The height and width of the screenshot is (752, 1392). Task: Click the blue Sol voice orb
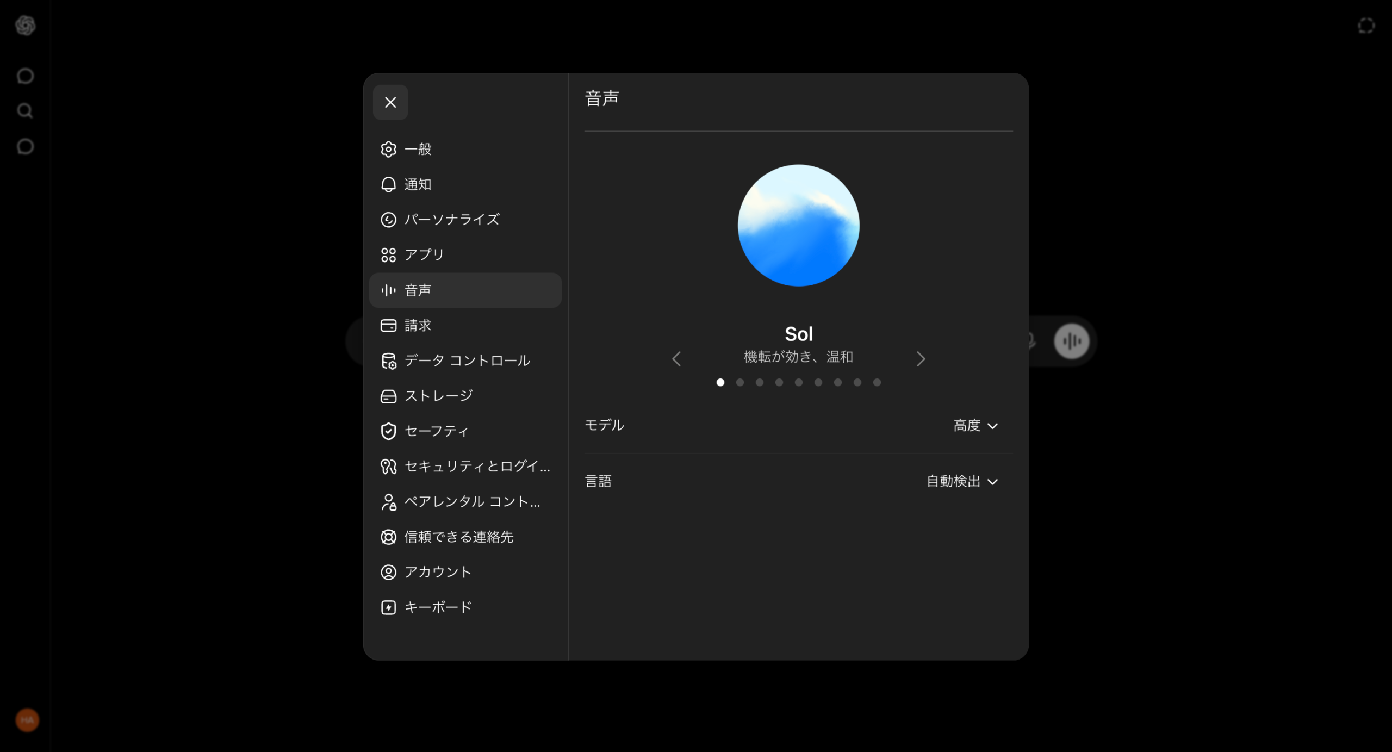point(798,225)
